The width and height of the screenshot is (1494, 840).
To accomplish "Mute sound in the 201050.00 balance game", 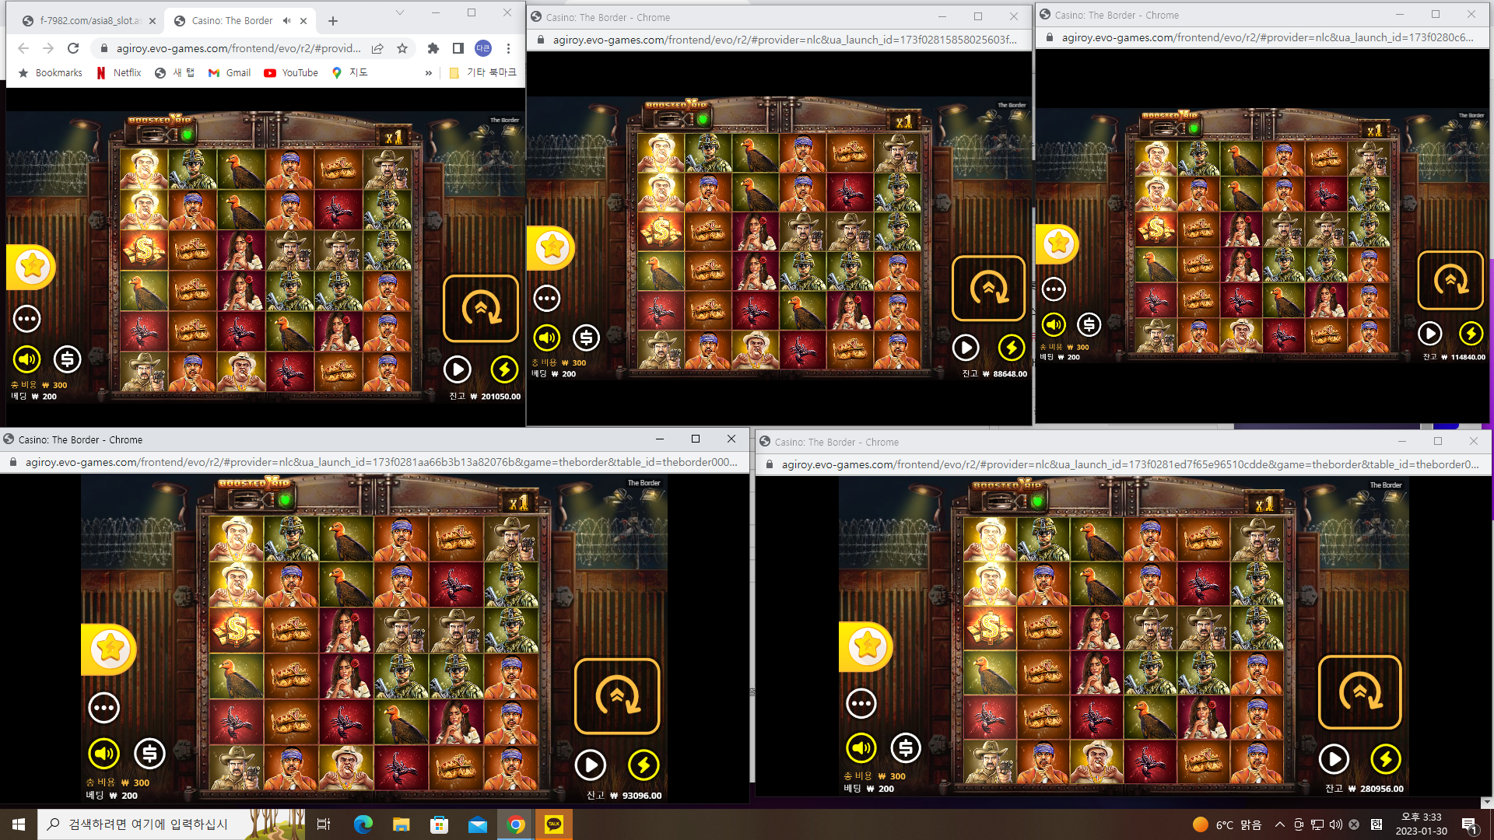I will [27, 359].
